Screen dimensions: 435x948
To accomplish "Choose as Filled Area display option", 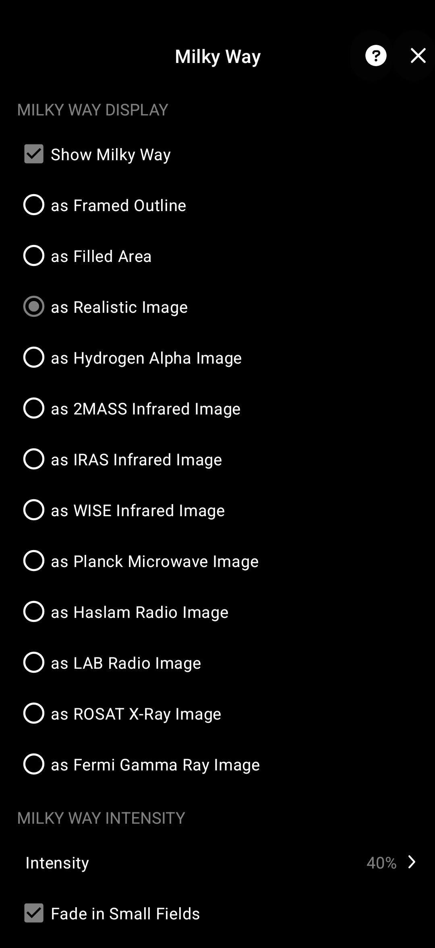I will tap(34, 256).
